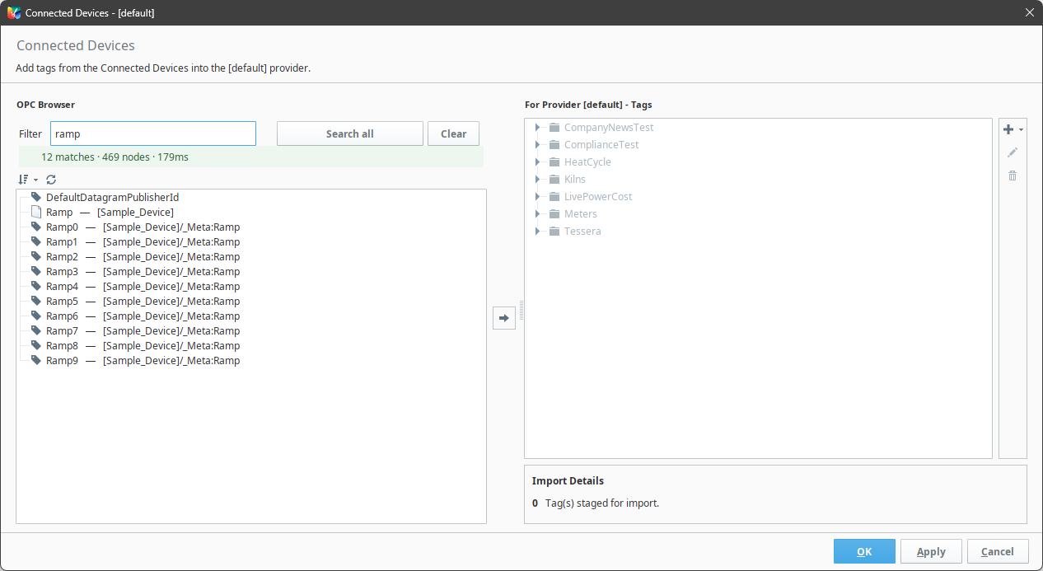This screenshot has height=571, width=1043.
Task: Select the LivePowerCost folder name
Action: coord(598,197)
